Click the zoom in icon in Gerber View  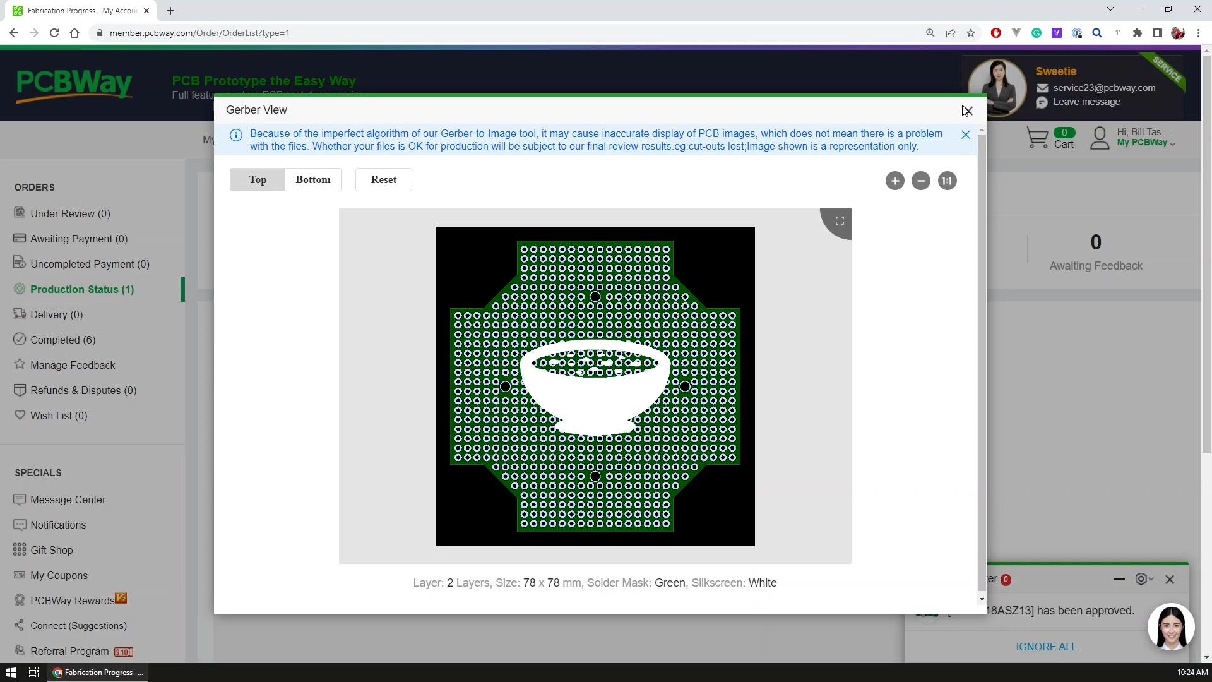(x=895, y=181)
